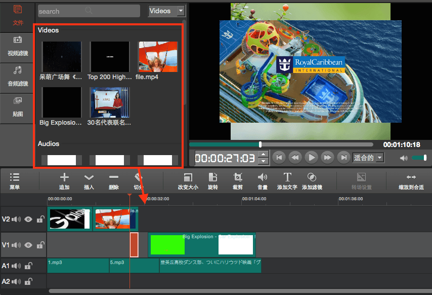Viewport: 432px width, 295px height.
Task: Select the 呆萌广场舞 video thumbnail
Action: tap(61, 57)
